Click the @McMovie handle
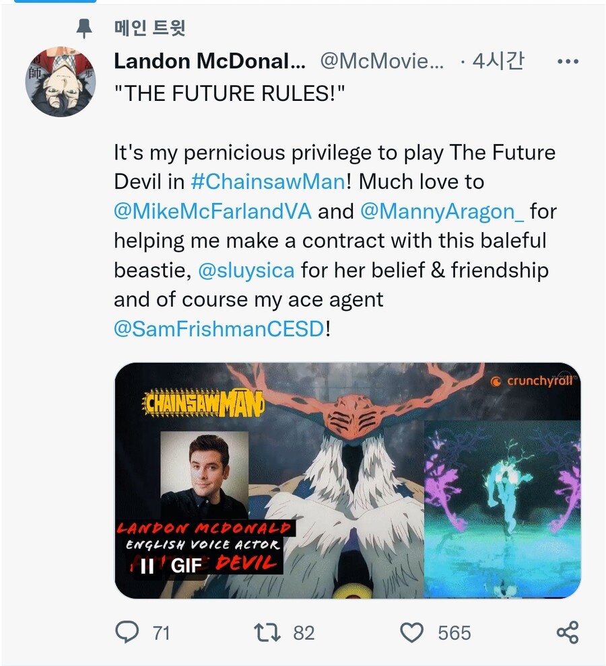The height and width of the screenshot is (666, 606). tap(382, 62)
